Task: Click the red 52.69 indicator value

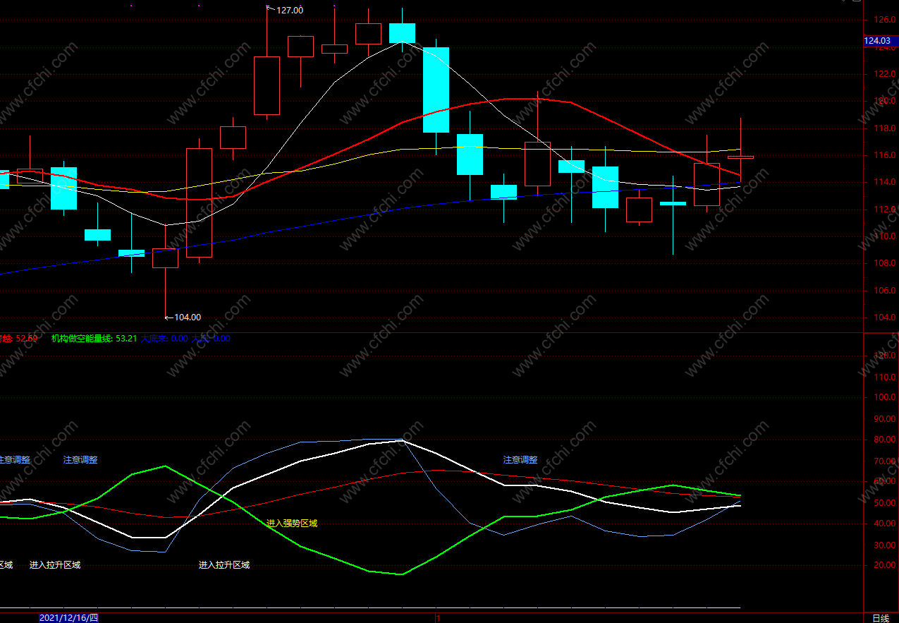Action: (x=26, y=339)
